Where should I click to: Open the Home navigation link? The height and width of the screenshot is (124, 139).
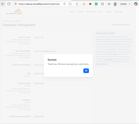pos(72,12)
